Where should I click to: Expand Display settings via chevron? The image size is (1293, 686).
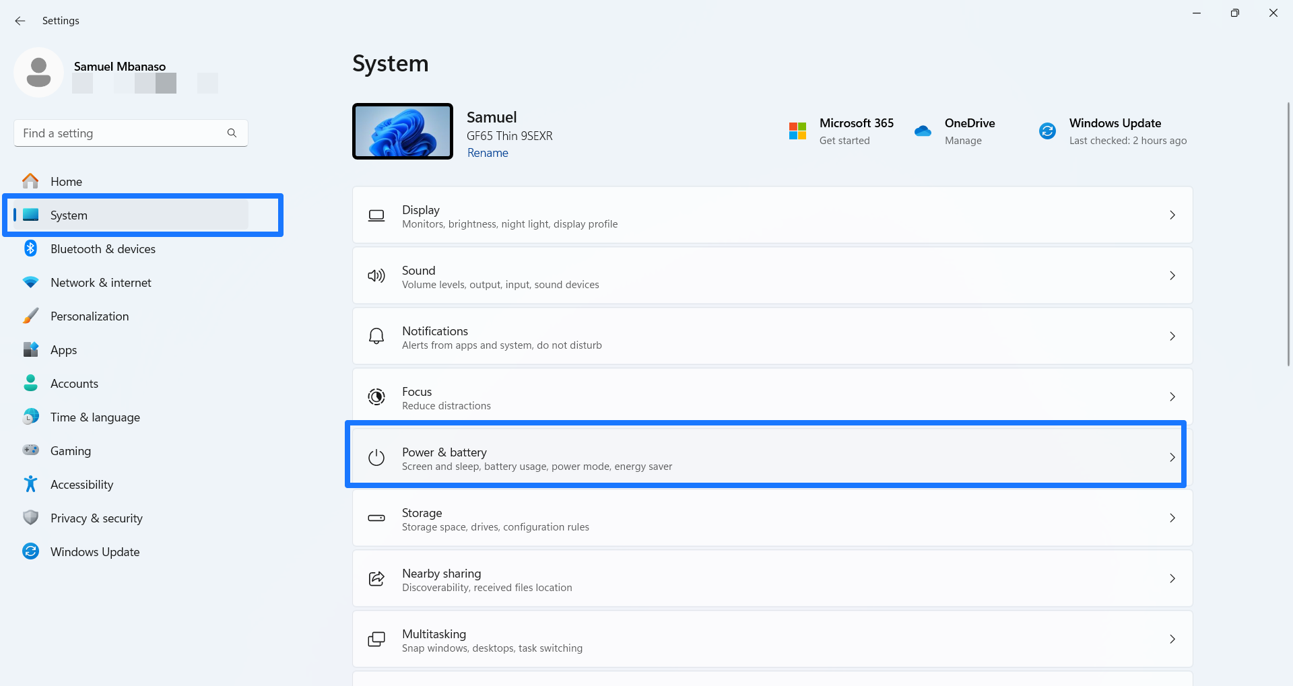pos(1172,215)
